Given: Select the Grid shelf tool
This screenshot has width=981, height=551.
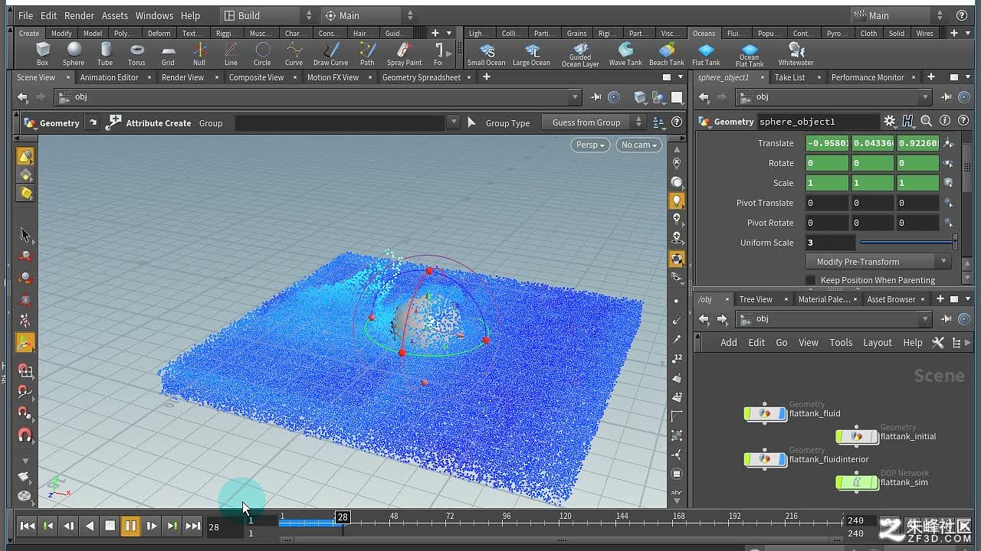Looking at the screenshot, I should point(168,54).
